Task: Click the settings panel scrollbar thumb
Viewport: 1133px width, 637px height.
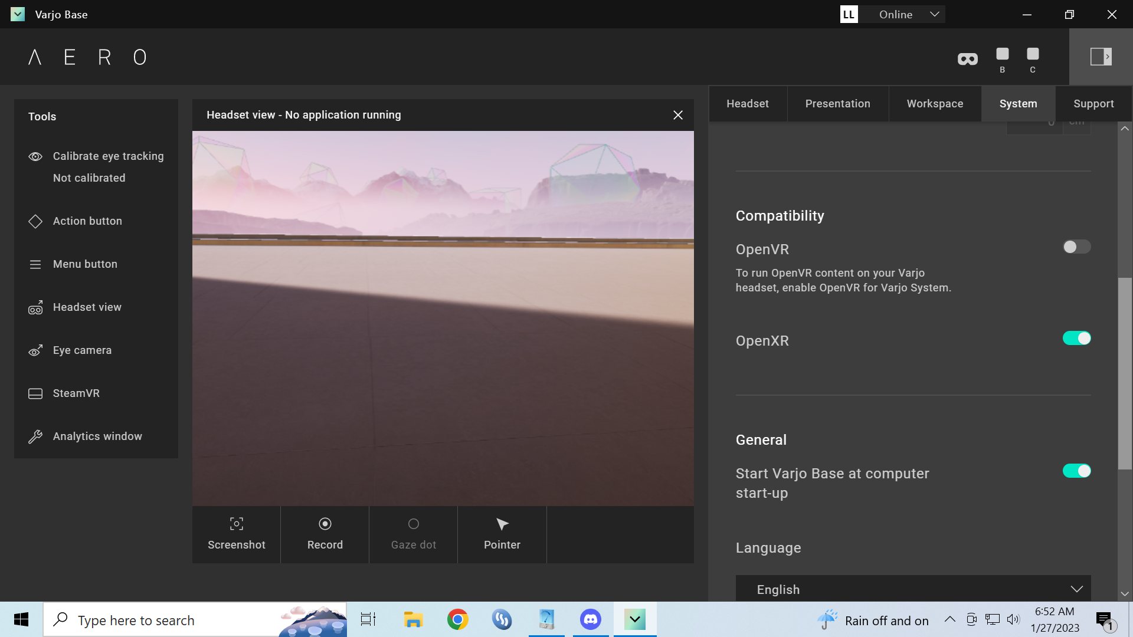Action: 1125,373
